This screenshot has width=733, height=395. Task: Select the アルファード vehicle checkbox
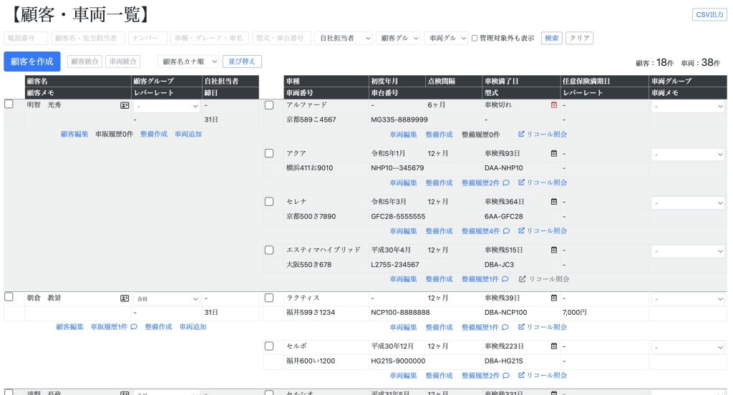point(269,105)
